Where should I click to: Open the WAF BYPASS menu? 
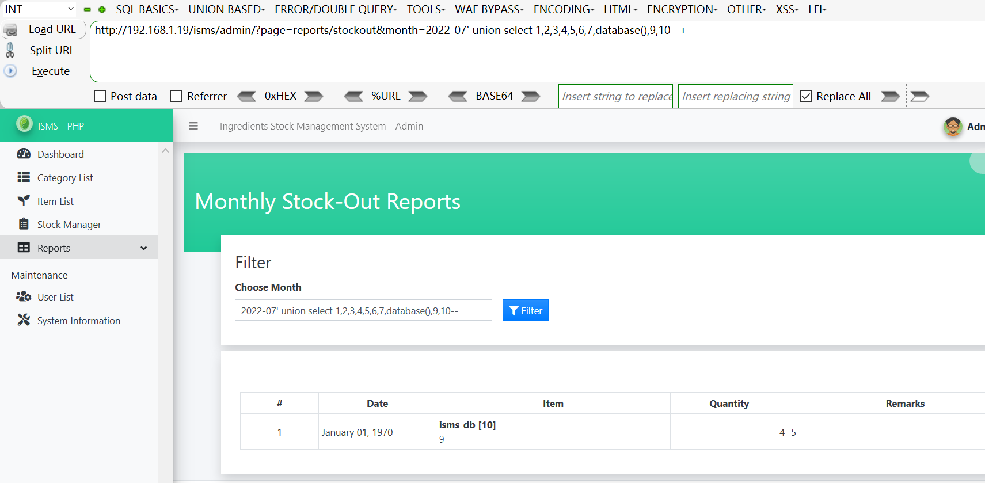pyautogui.click(x=489, y=9)
